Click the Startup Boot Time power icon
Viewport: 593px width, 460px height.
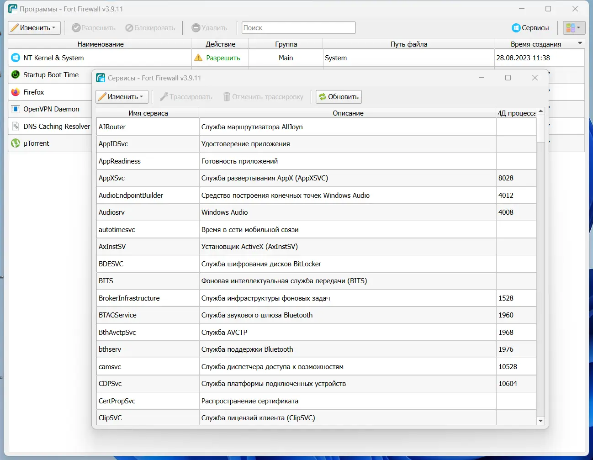point(16,74)
